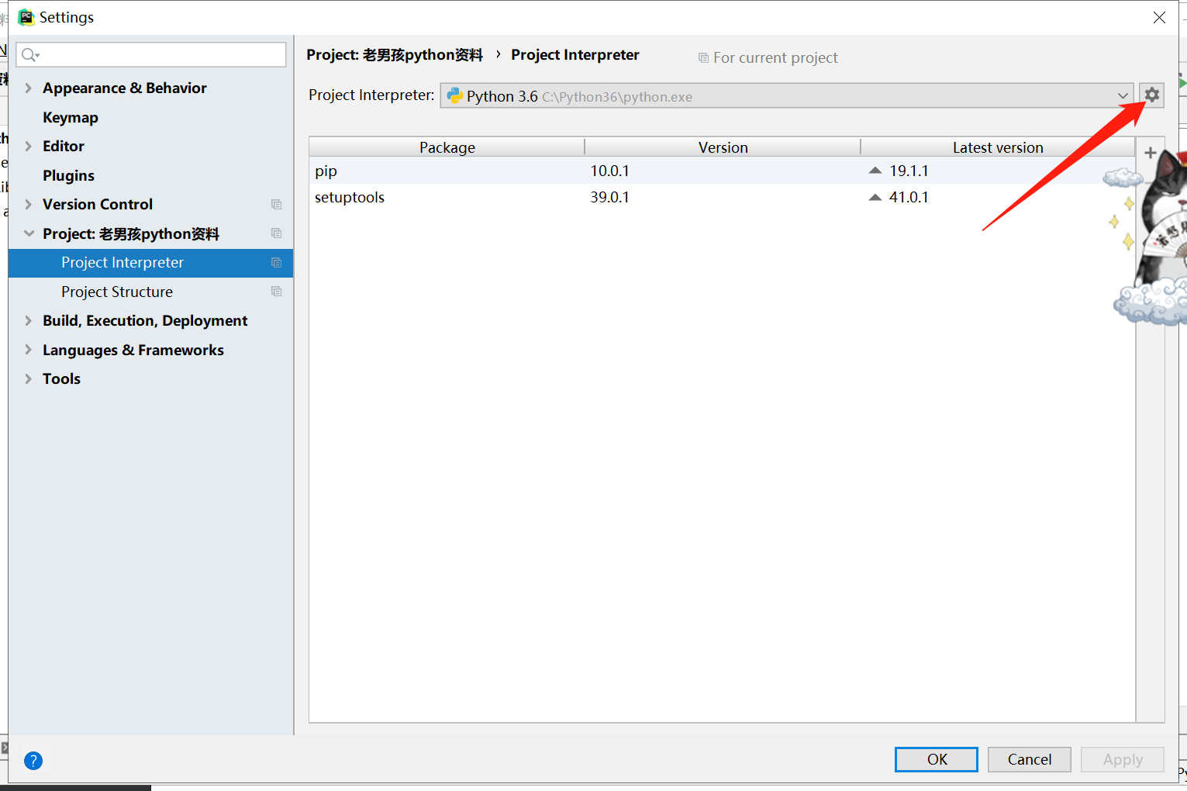
Task: Click the PyCharm logo in title bar
Action: point(26,17)
